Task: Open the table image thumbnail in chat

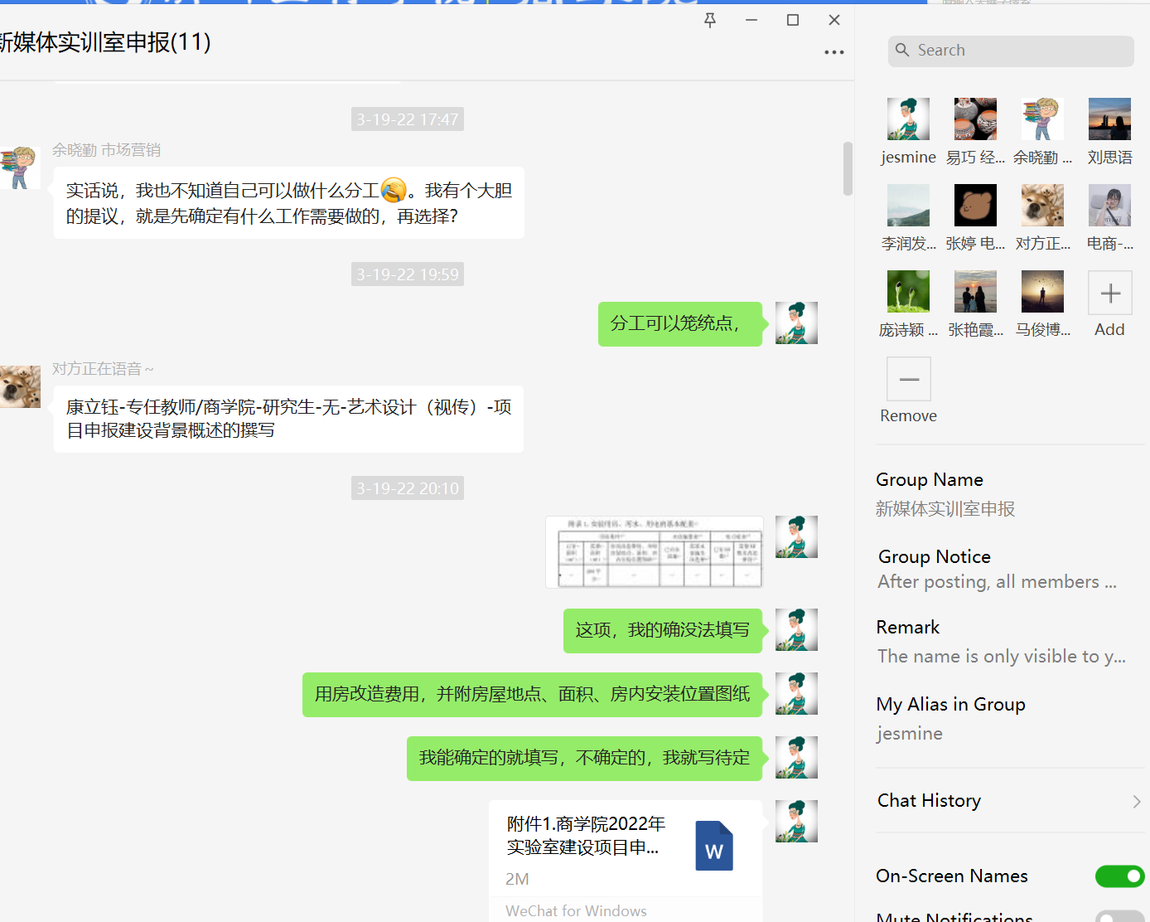Action: (x=654, y=552)
